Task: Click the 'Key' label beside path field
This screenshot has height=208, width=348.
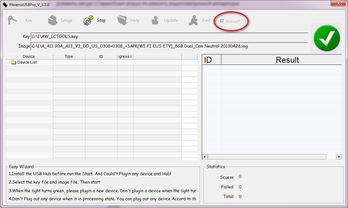Action: [x=26, y=37]
